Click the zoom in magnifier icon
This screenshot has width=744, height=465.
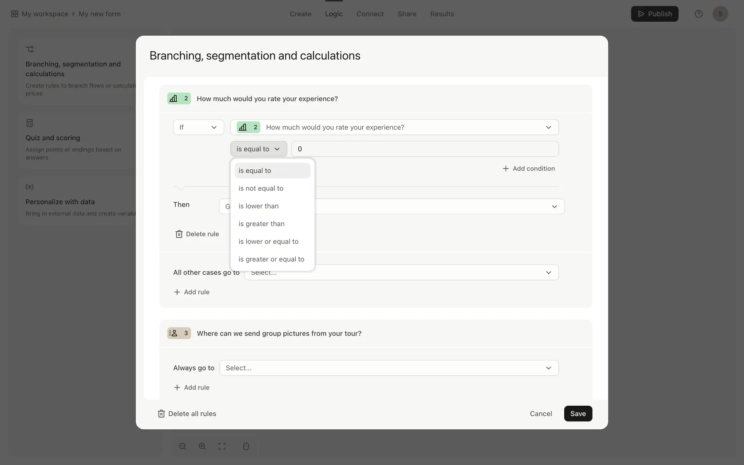pos(202,446)
